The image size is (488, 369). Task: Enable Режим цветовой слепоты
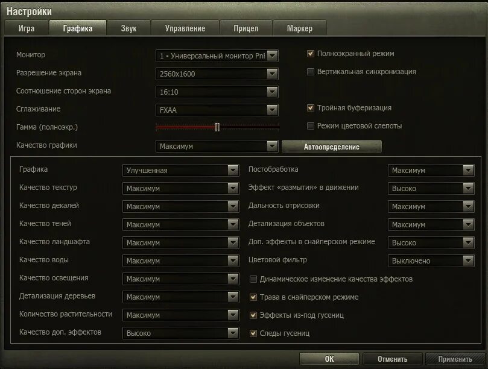pos(310,127)
